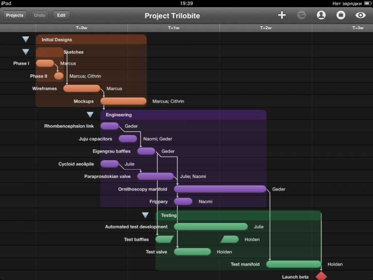
Task: Select the Launch beta milestone diamond
Action: [321, 276]
